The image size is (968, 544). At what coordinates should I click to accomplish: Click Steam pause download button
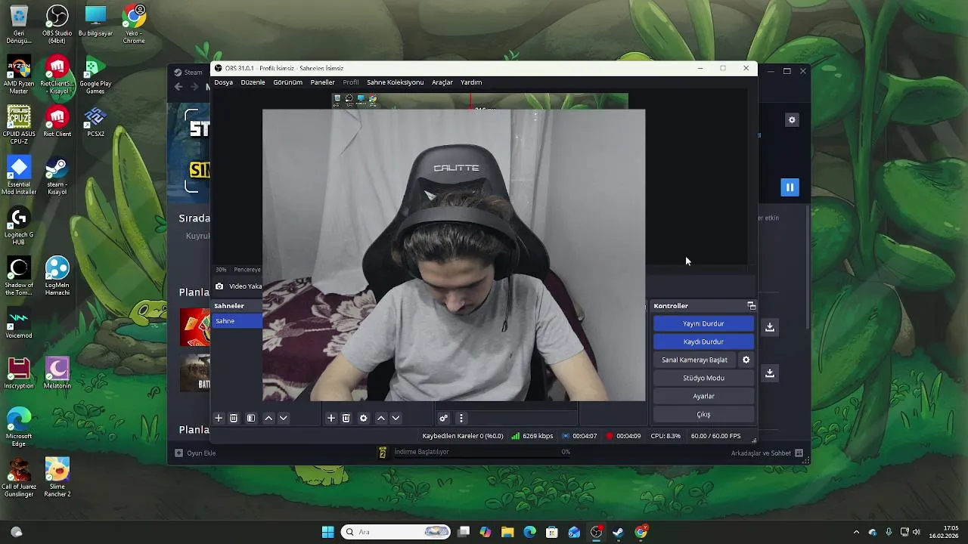point(790,187)
